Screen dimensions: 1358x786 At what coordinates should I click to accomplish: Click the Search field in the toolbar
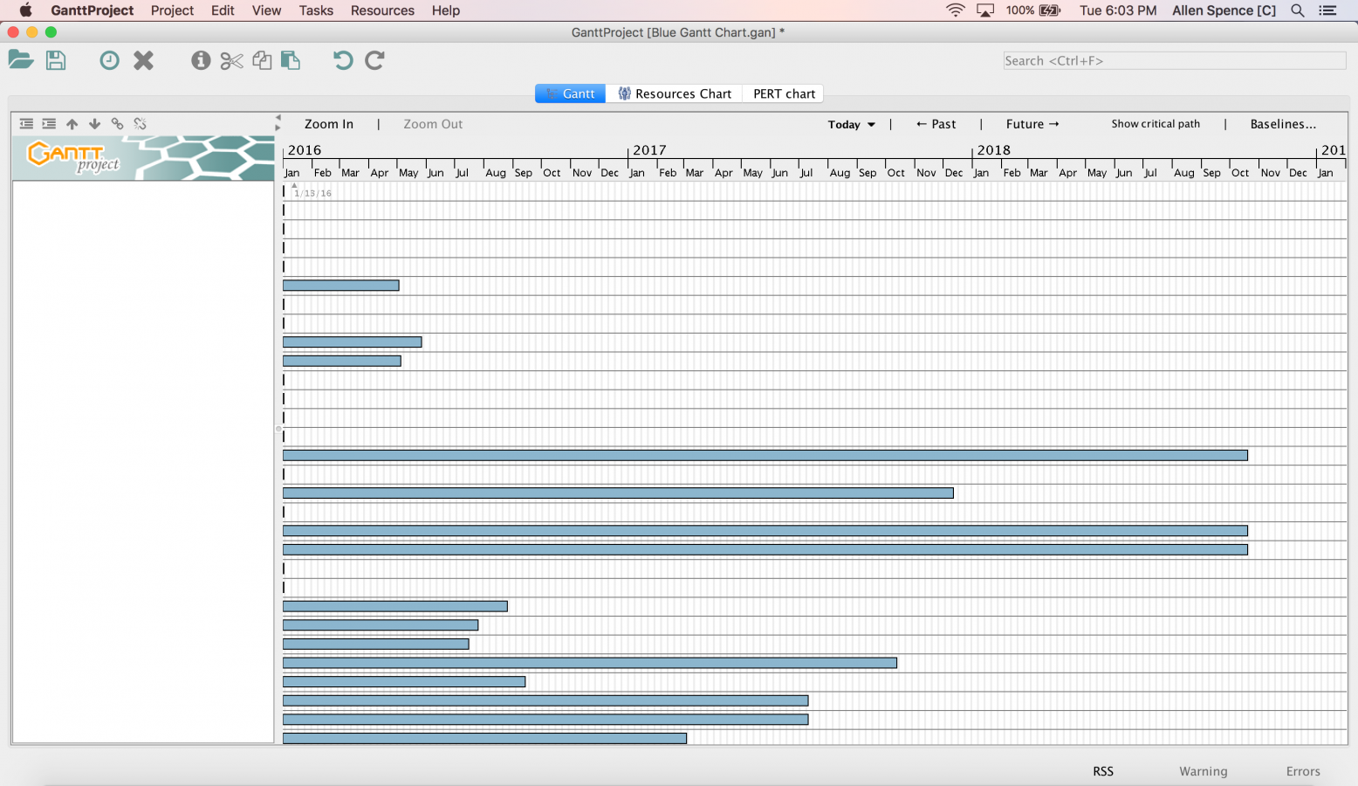coord(1174,60)
